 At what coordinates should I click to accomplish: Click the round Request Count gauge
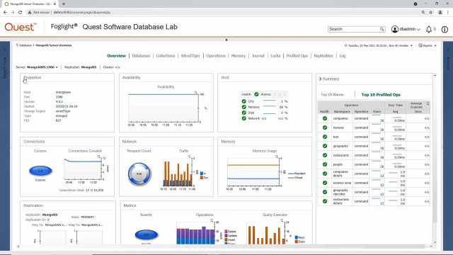139,174
